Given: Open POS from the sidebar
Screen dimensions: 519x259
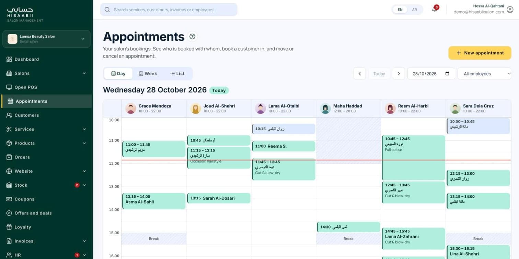Looking at the screenshot, I should (46, 87).
